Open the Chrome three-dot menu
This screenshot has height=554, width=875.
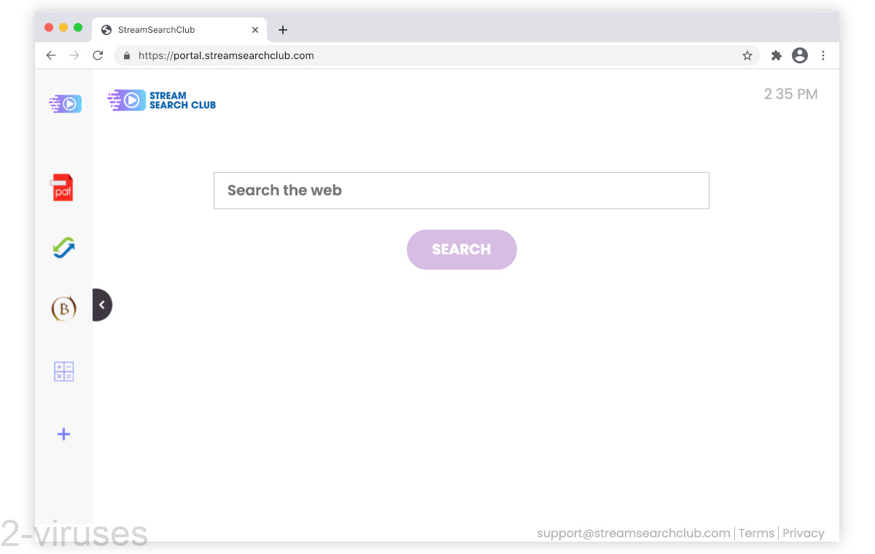click(x=823, y=55)
